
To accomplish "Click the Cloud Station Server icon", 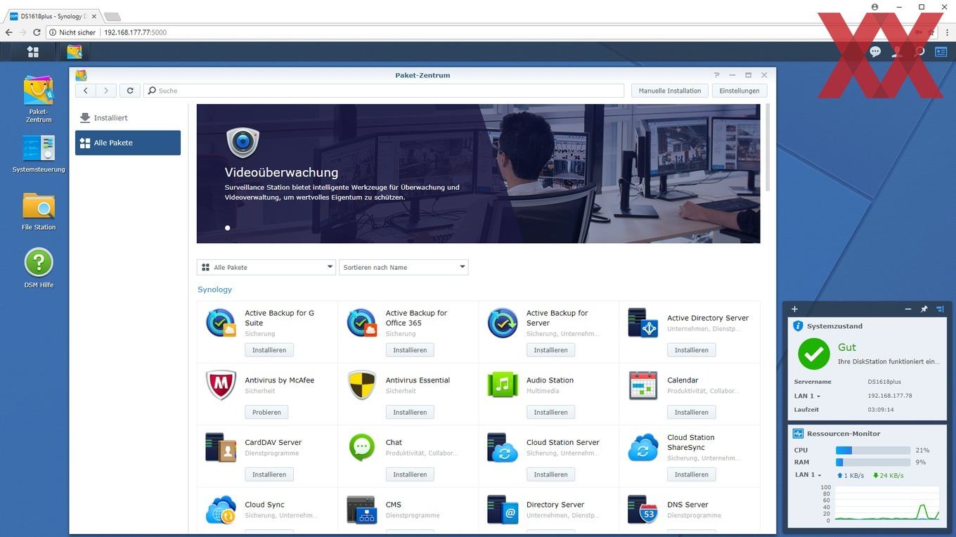I will [x=503, y=448].
